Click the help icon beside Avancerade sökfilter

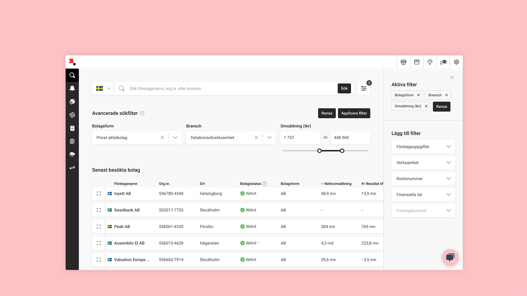[x=142, y=113]
